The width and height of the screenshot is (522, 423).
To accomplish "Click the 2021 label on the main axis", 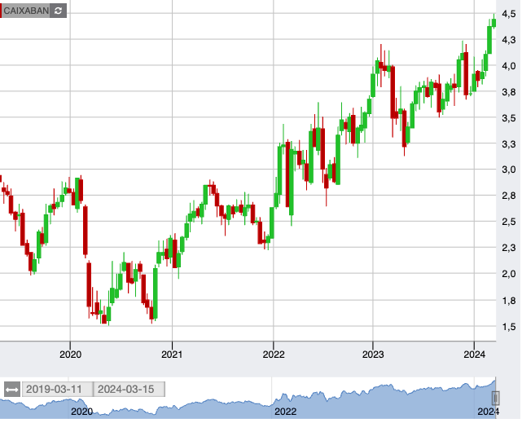I will pyautogui.click(x=172, y=355).
